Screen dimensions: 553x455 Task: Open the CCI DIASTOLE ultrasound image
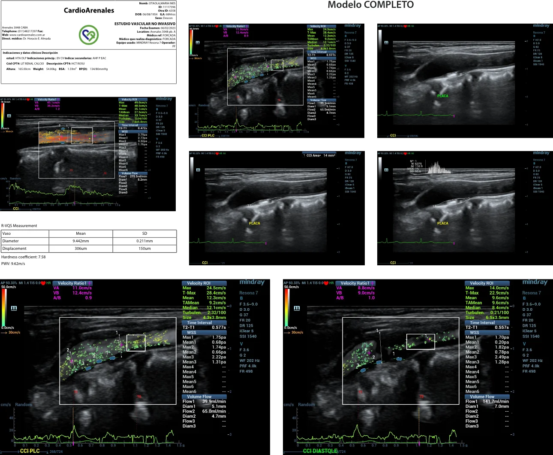coord(418,367)
